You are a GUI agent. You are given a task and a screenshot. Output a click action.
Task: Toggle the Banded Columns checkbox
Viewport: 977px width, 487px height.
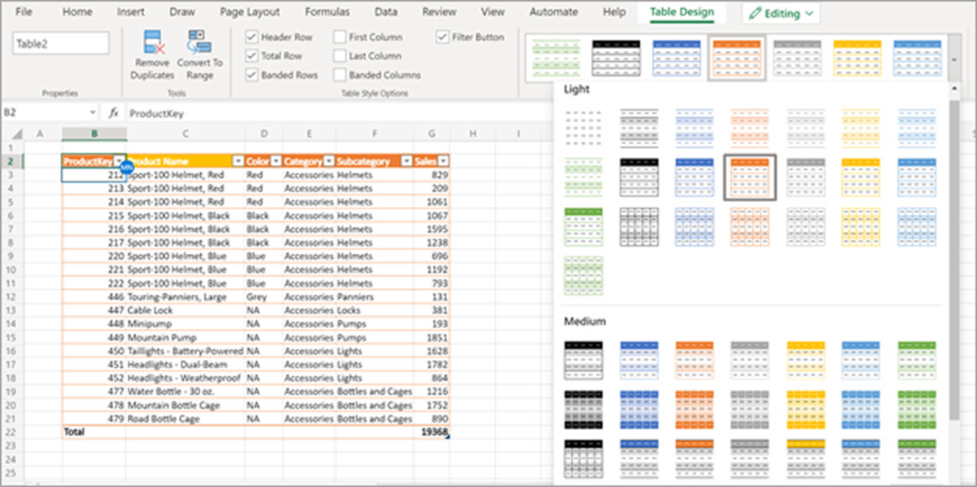click(340, 75)
